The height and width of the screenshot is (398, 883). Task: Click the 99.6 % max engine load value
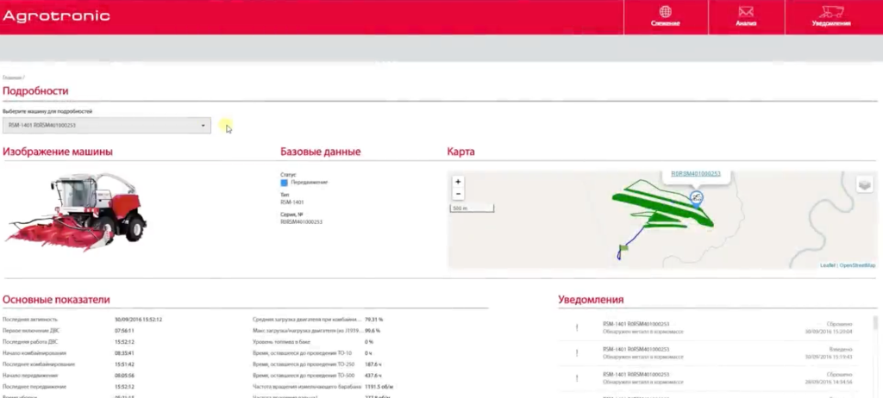point(373,331)
